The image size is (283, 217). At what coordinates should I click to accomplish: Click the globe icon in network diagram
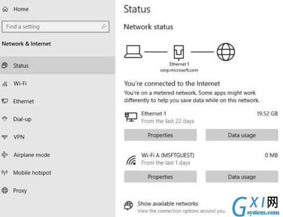coord(225,52)
